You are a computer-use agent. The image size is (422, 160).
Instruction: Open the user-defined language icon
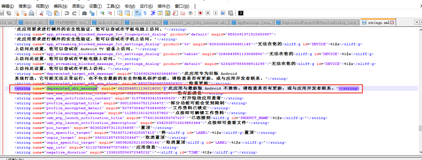(x=160, y=13)
